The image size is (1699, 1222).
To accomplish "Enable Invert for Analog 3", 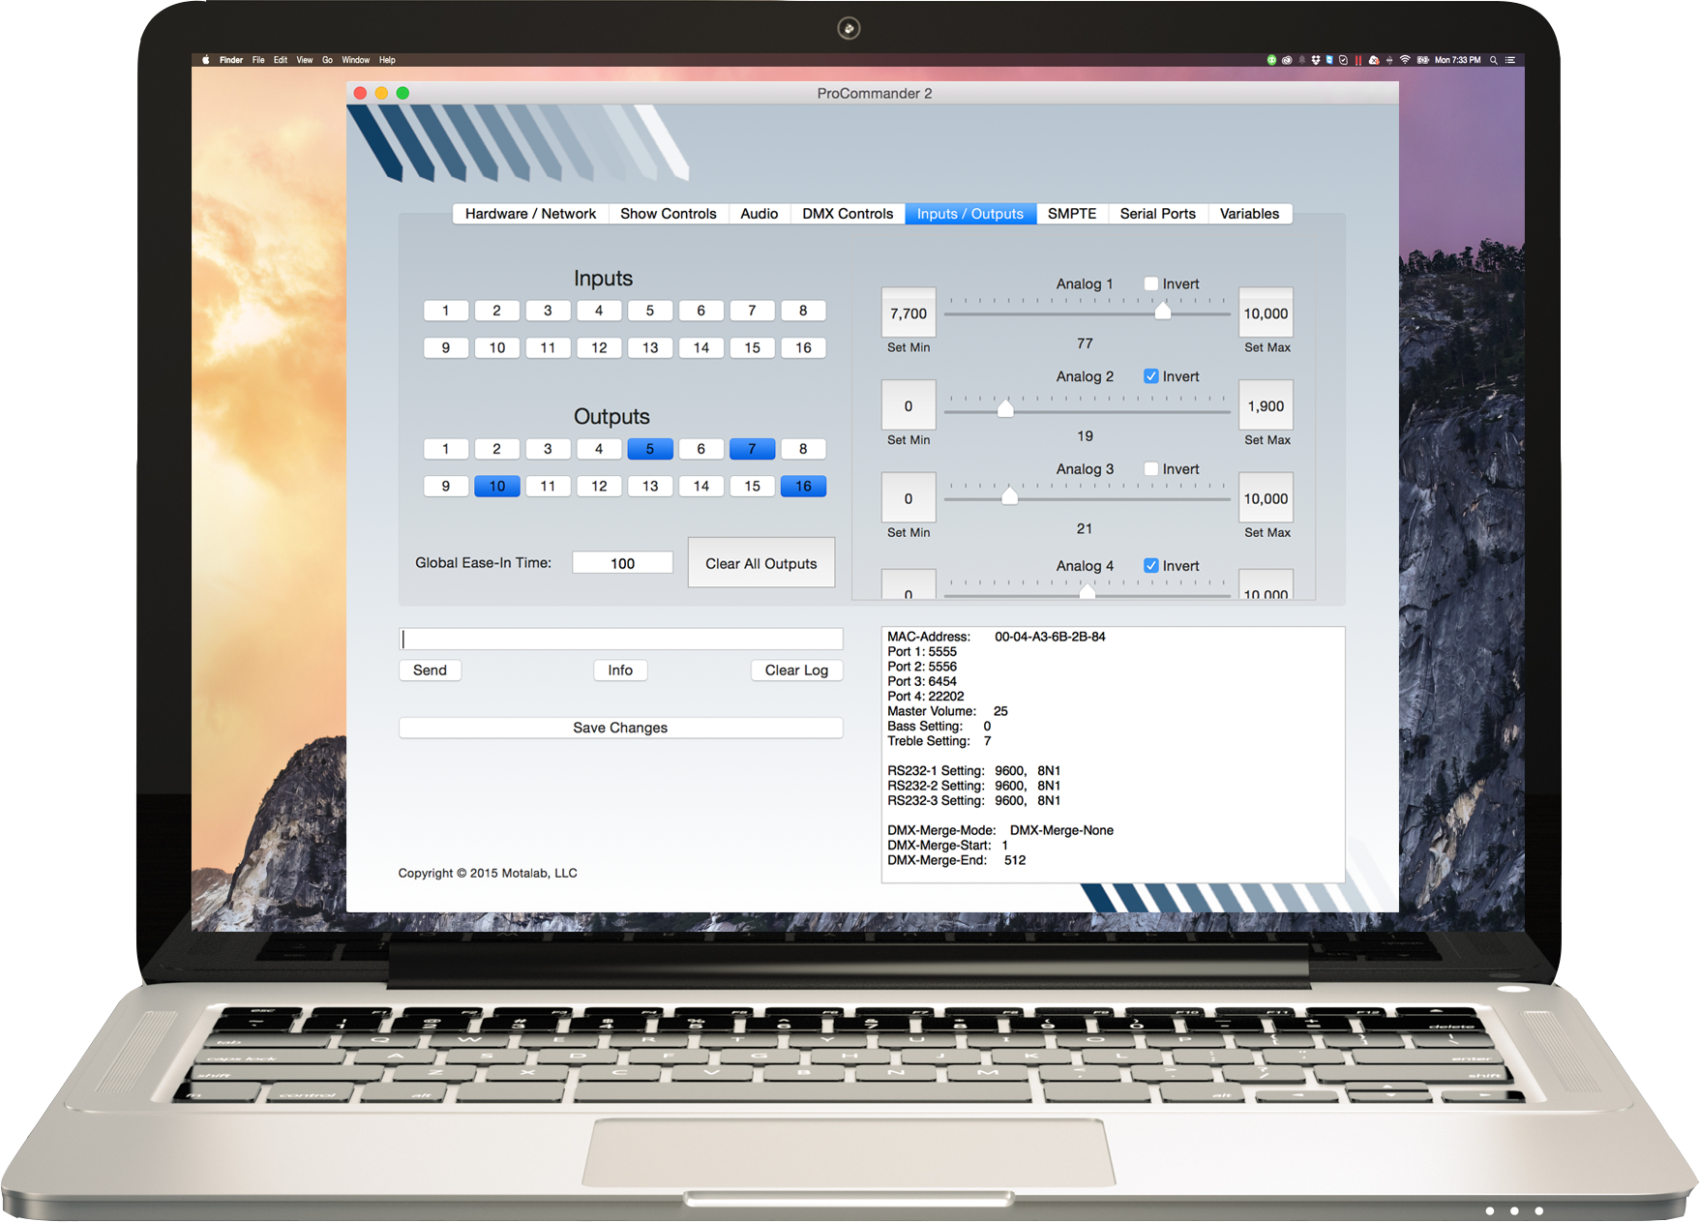I will point(1151,468).
